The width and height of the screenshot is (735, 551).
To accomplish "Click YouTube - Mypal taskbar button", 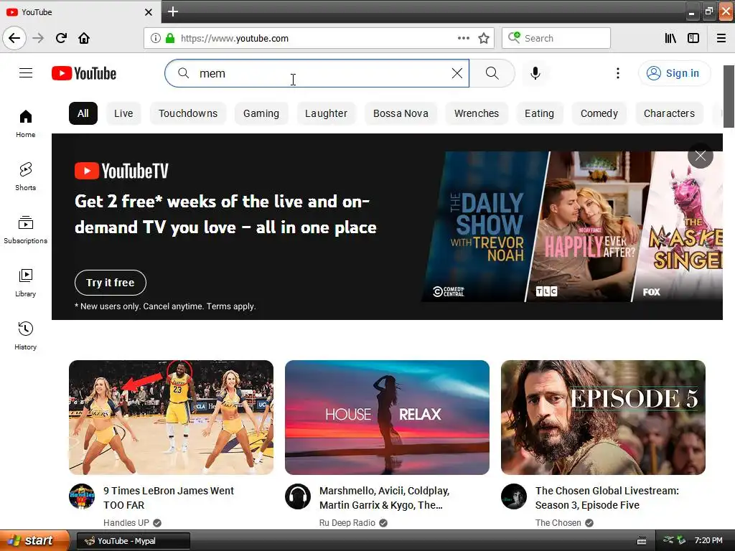I will pyautogui.click(x=133, y=541).
